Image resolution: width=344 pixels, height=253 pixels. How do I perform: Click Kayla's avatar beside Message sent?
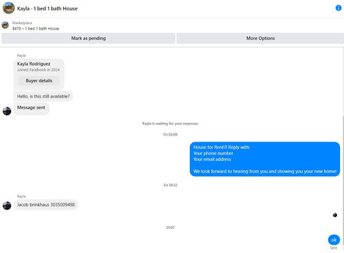pyautogui.click(x=7, y=111)
